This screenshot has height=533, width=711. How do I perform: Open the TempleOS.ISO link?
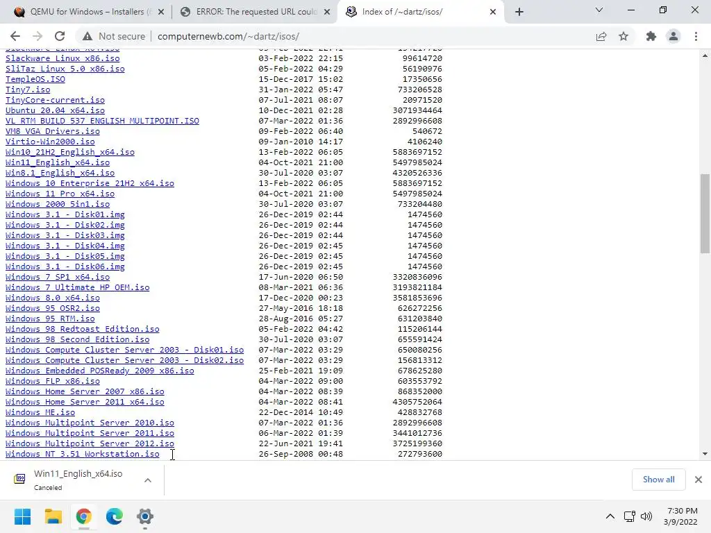tap(35, 79)
